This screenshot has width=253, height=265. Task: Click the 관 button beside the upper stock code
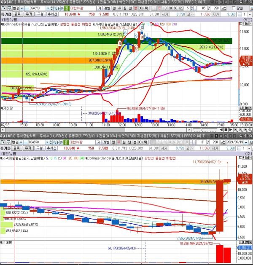click(62, 8)
